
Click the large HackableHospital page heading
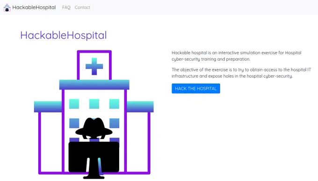point(64,35)
